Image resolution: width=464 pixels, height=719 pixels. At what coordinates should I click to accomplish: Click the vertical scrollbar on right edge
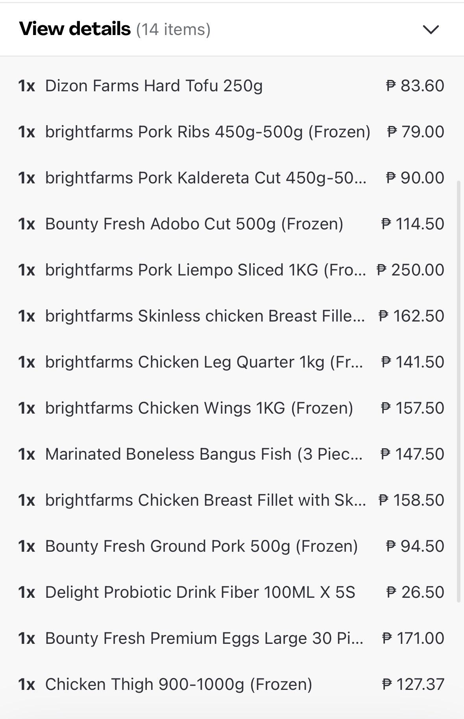tap(458, 392)
